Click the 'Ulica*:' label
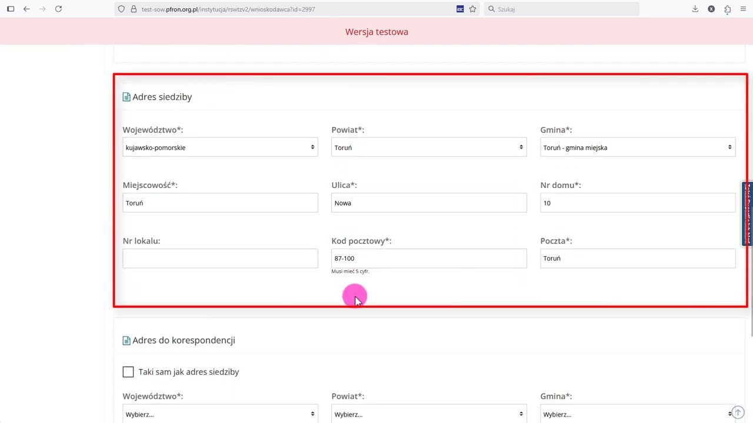 [x=344, y=185]
